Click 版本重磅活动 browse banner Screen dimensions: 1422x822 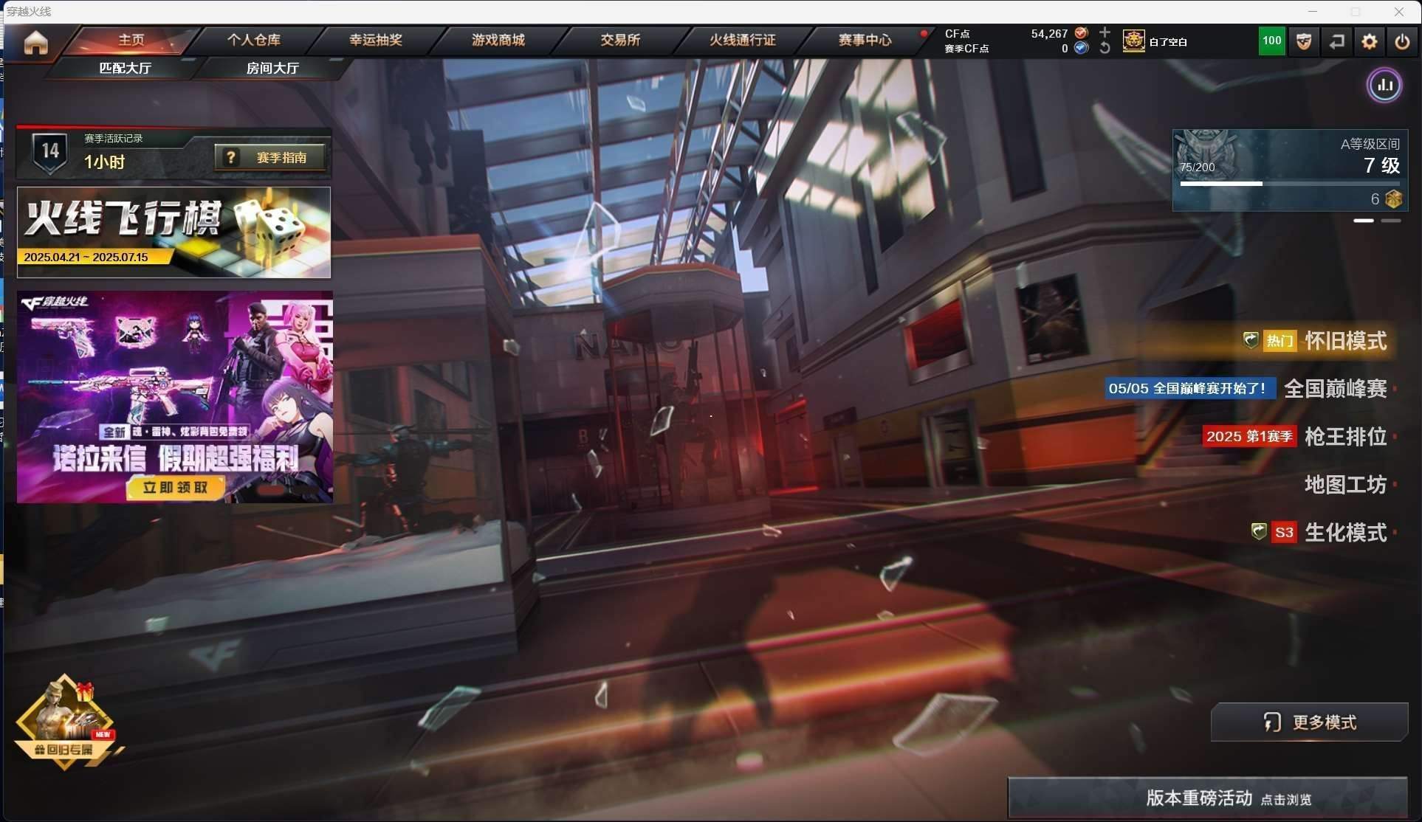pos(1208,798)
